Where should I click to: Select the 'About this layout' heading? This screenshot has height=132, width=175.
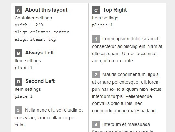pyautogui.click(x=46, y=10)
